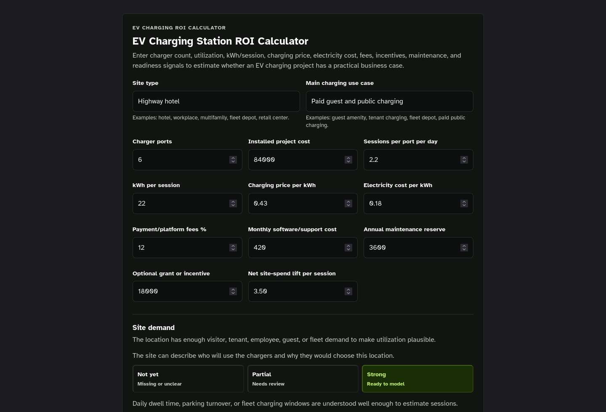
Task: Click the Optional grant or incentive stepper
Action: [x=233, y=291]
